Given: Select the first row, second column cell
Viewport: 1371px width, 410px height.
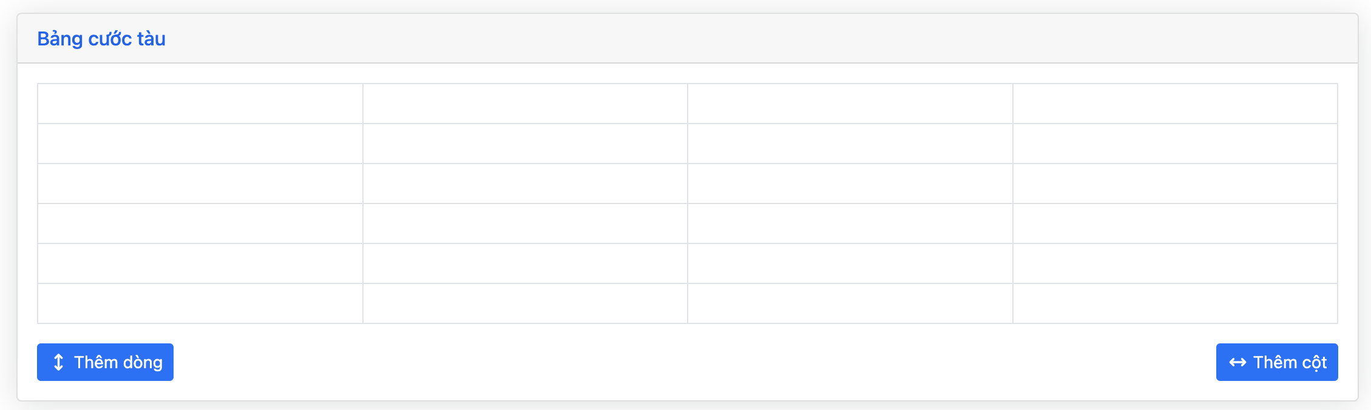Looking at the screenshot, I should [525, 104].
